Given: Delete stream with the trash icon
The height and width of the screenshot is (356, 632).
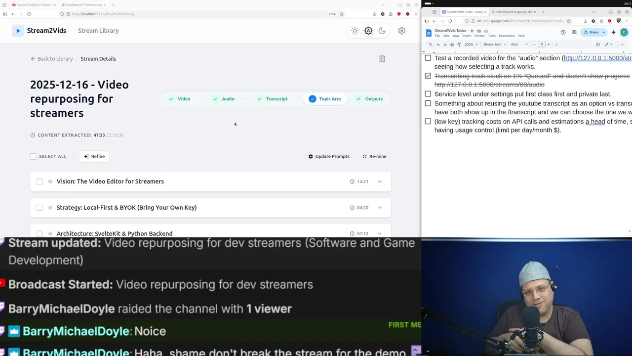Looking at the screenshot, I should 382,59.
